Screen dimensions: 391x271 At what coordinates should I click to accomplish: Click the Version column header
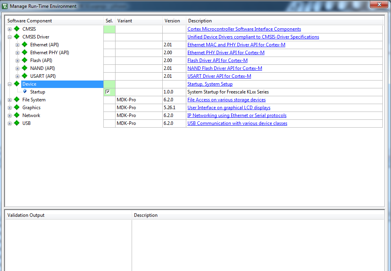pyautogui.click(x=174, y=21)
